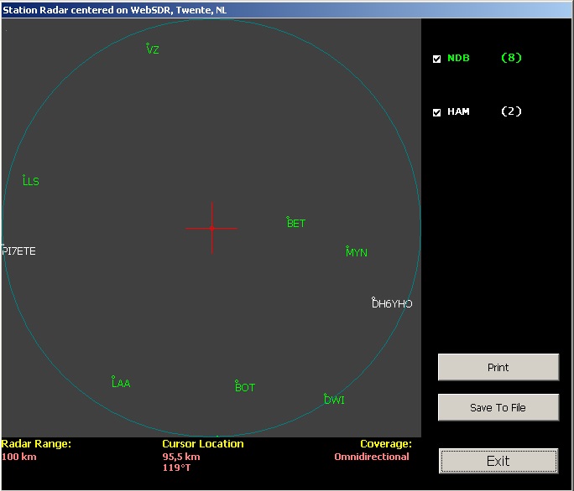
Task: Select the PI7ETE ham station
Action: [19, 251]
